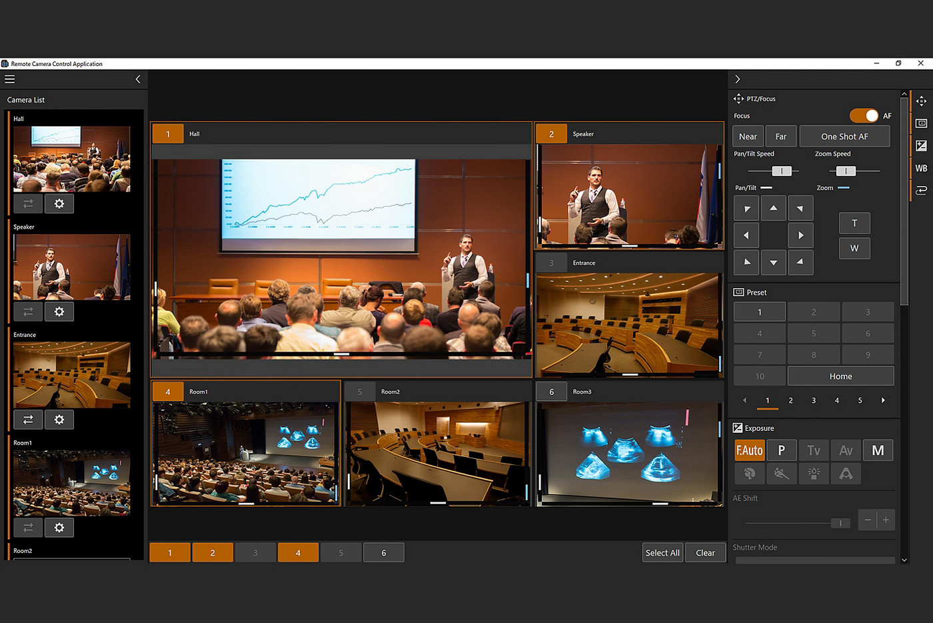Open PTZ/Focus icon in right sidebar

point(921,101)
